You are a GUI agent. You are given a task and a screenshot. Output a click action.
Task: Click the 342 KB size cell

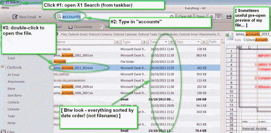tap(202, 68)
